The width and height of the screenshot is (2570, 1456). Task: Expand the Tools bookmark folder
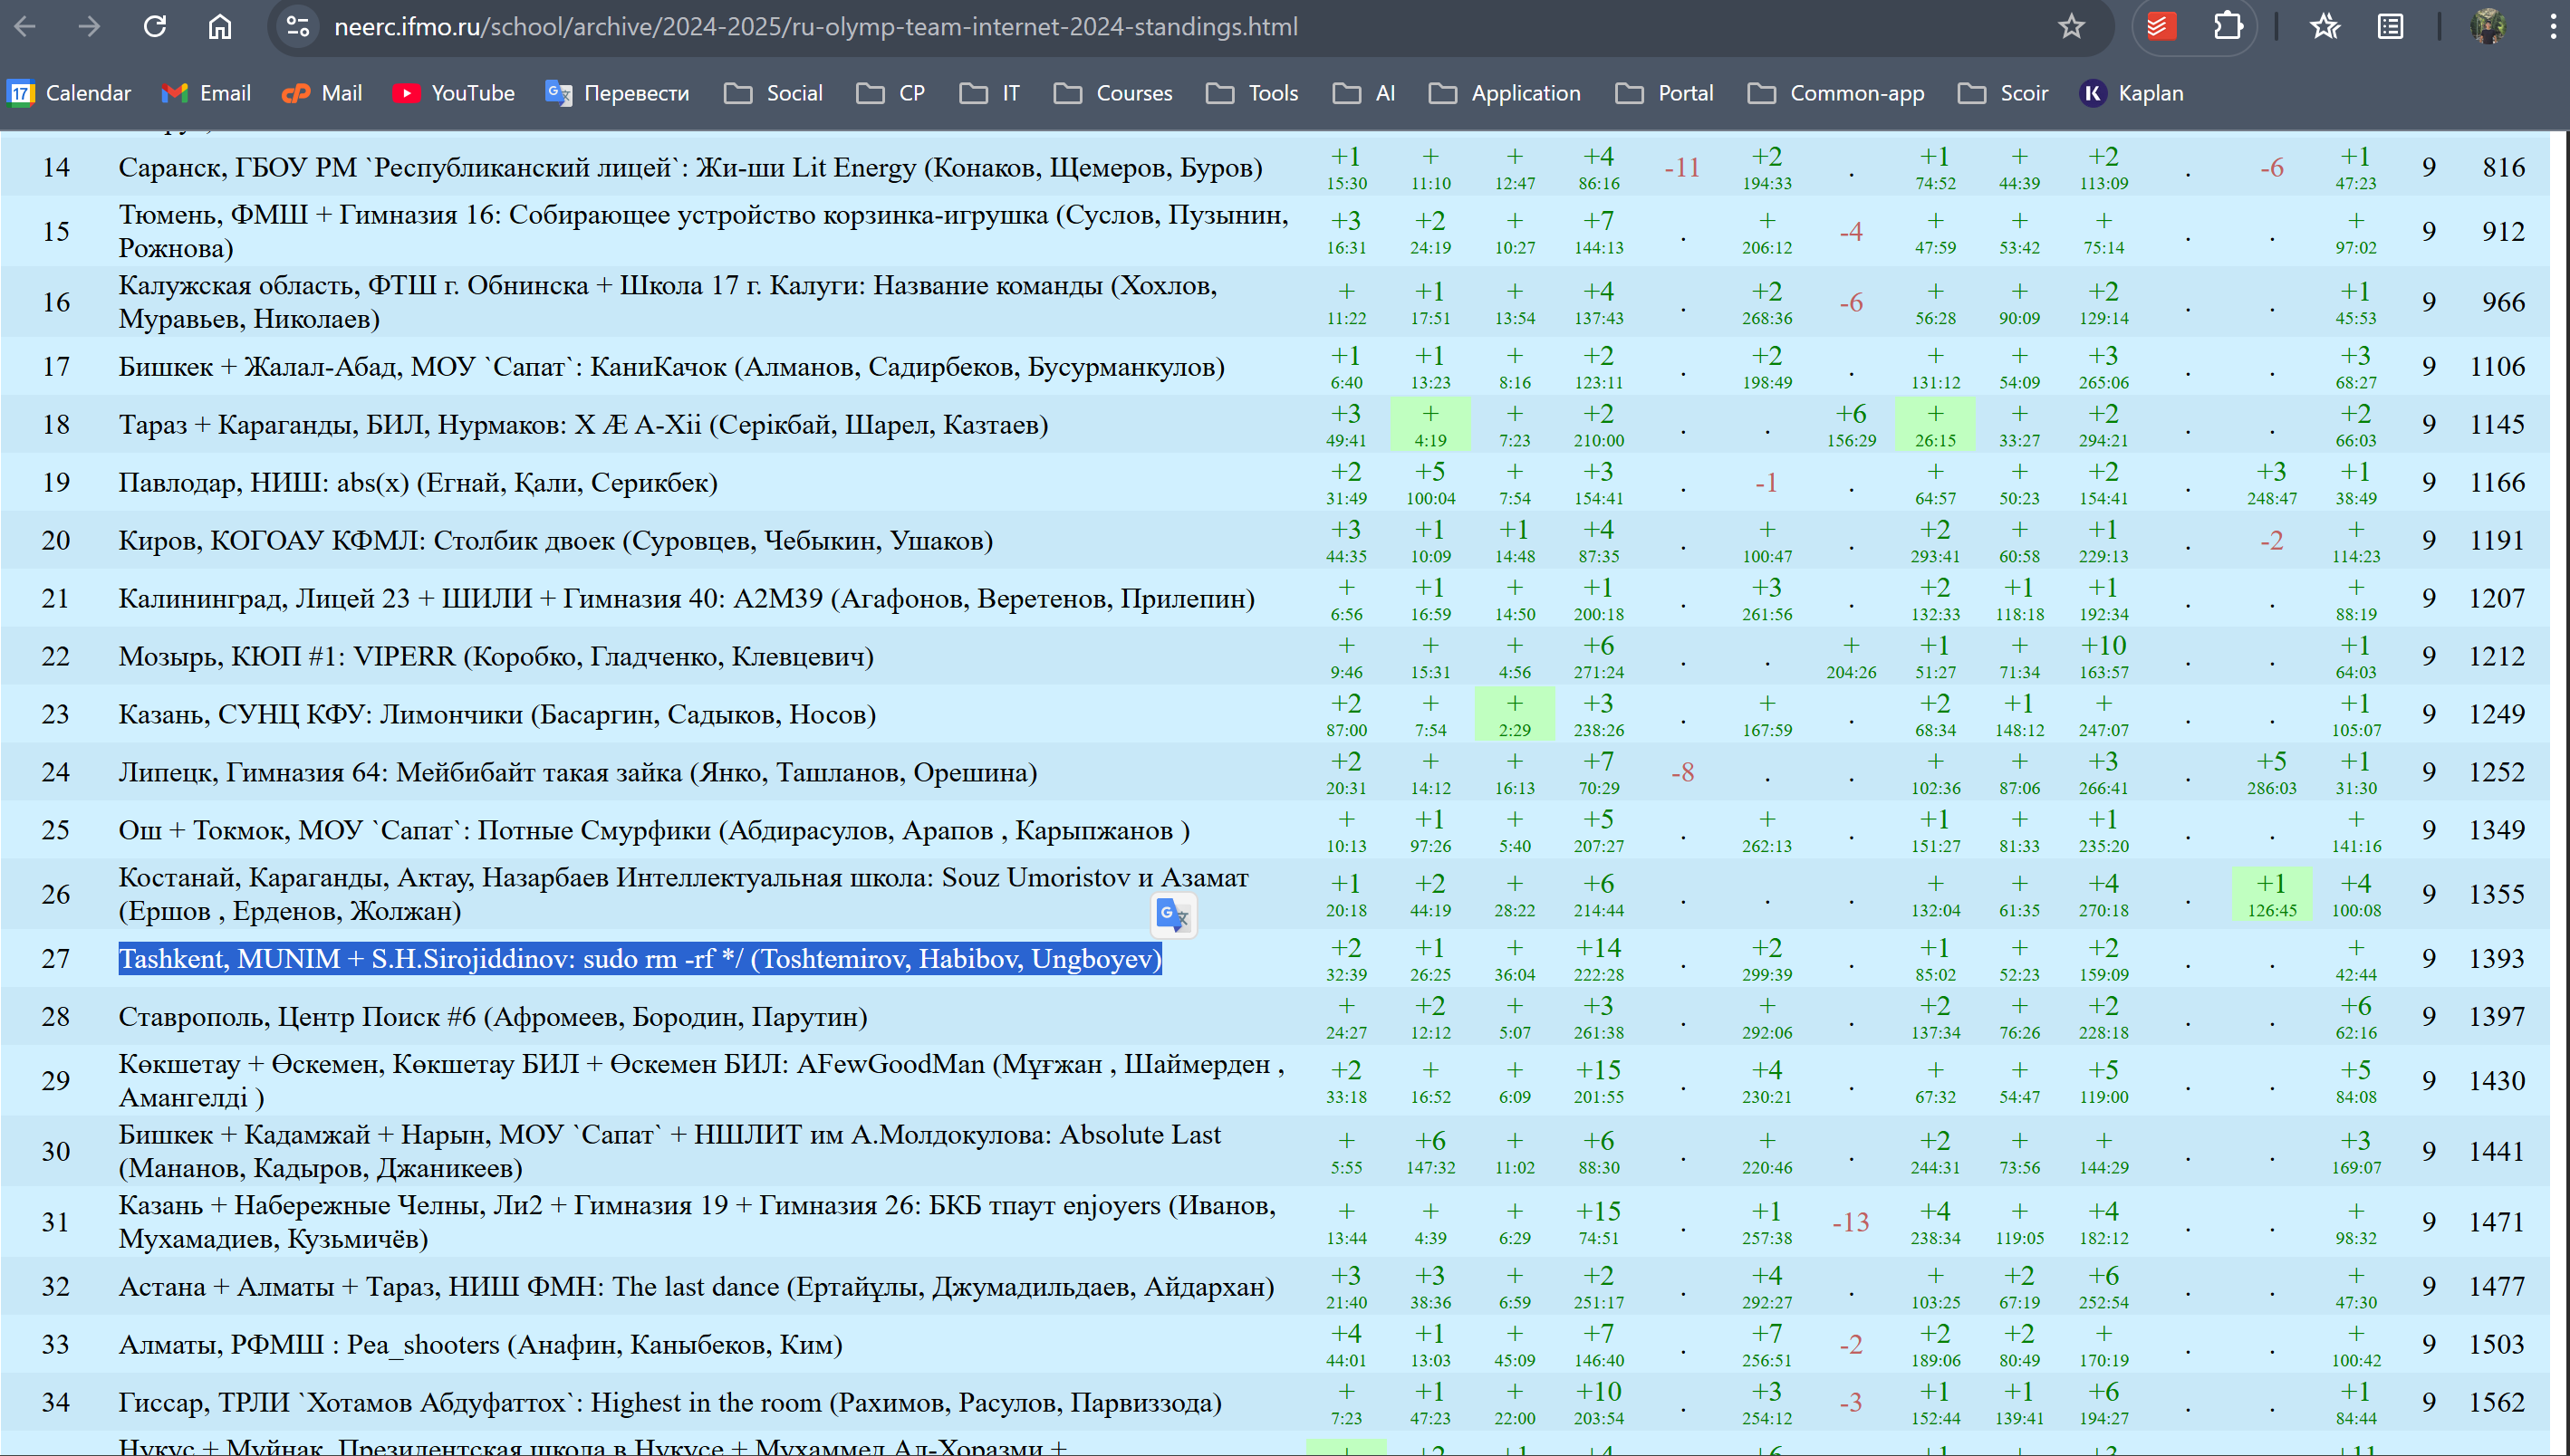(1253, 93)
